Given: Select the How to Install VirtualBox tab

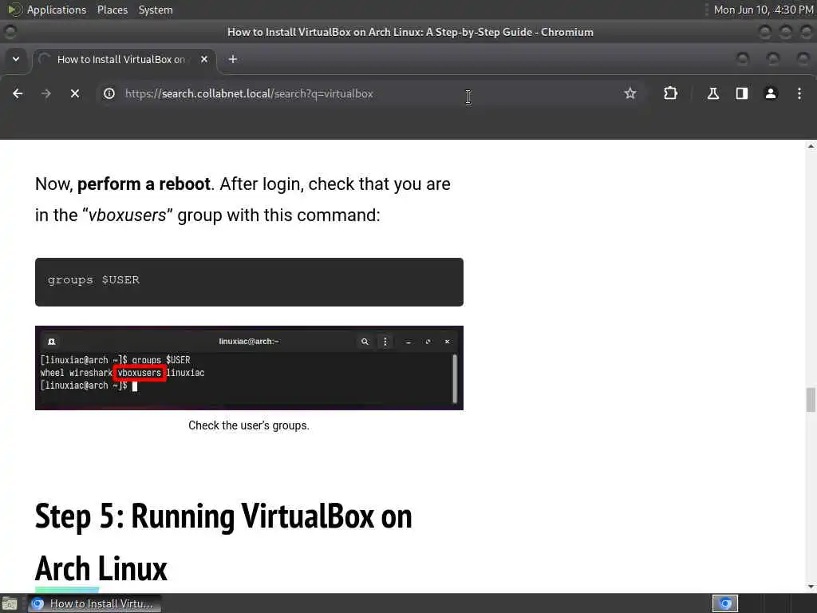Looking at the screenshot, I should click(124, 59).
